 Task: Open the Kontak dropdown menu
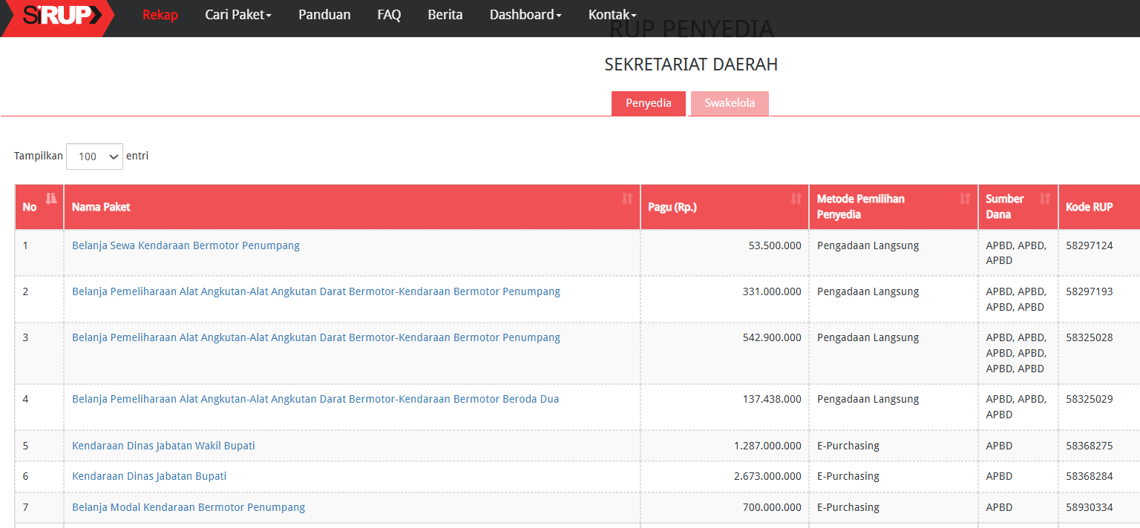pos(612,15)
